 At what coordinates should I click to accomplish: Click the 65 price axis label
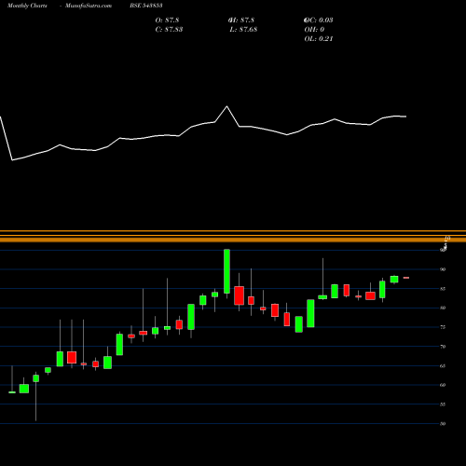coord(443,365)
